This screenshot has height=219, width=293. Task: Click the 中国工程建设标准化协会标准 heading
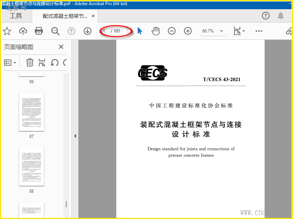191,105
